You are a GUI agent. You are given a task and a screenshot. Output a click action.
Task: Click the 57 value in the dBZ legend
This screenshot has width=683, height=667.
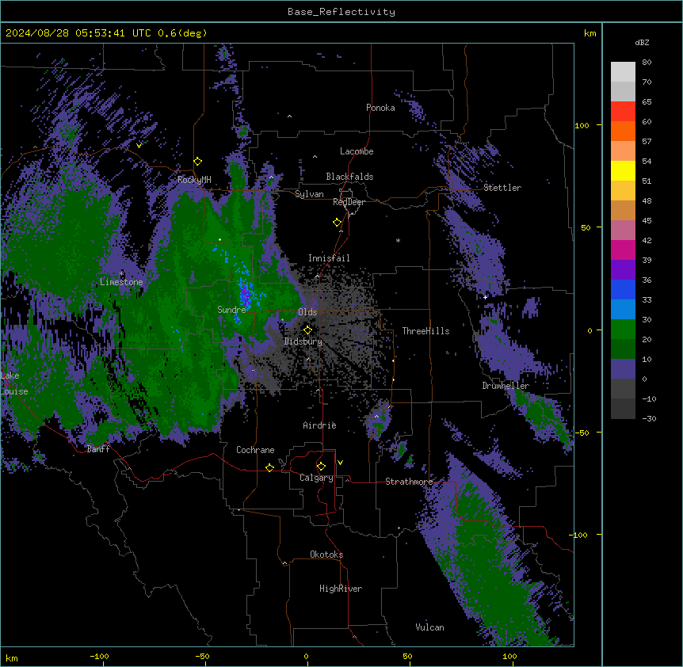pyautogui.click(x=647, y=142)
